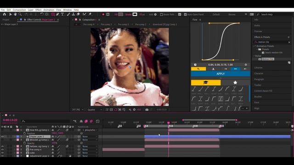Open the Graph Editor in timeline
This screenshot has height=165, width=294.
[x=98, y=121]
